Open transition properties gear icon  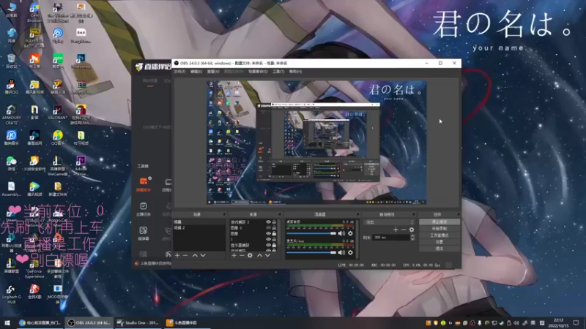tap(412, 230)
